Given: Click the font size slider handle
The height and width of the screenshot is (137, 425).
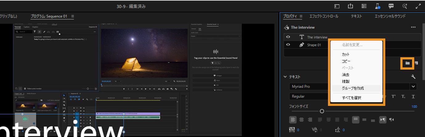Looking at the screenshot, I should coord(322,111).
